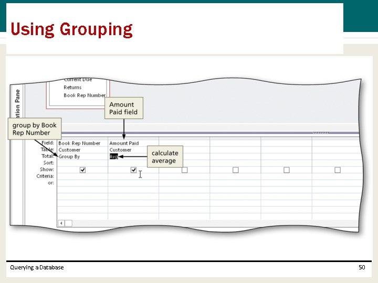
Task: Click the Customer table cell under Amount Paid
Action: pos(133,150)
